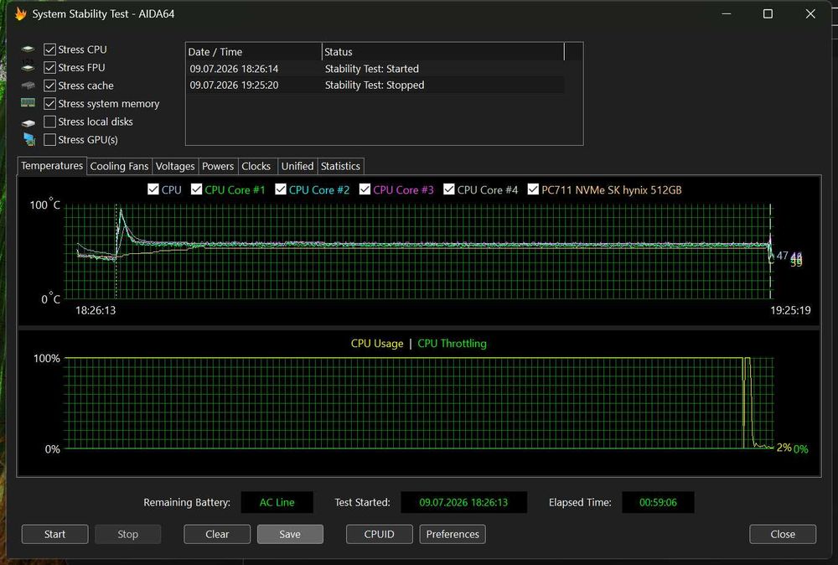
Task: Click the Save button
Action: tap(290, 534)
